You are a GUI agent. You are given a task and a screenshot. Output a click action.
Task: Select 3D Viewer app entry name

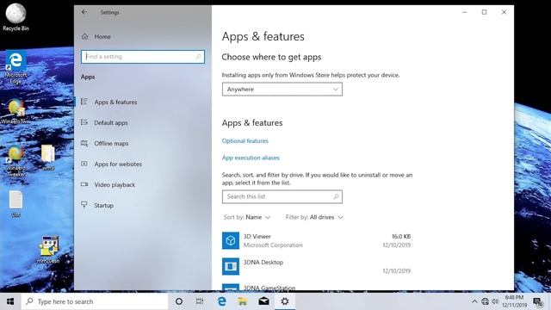(x=257, y=237)
